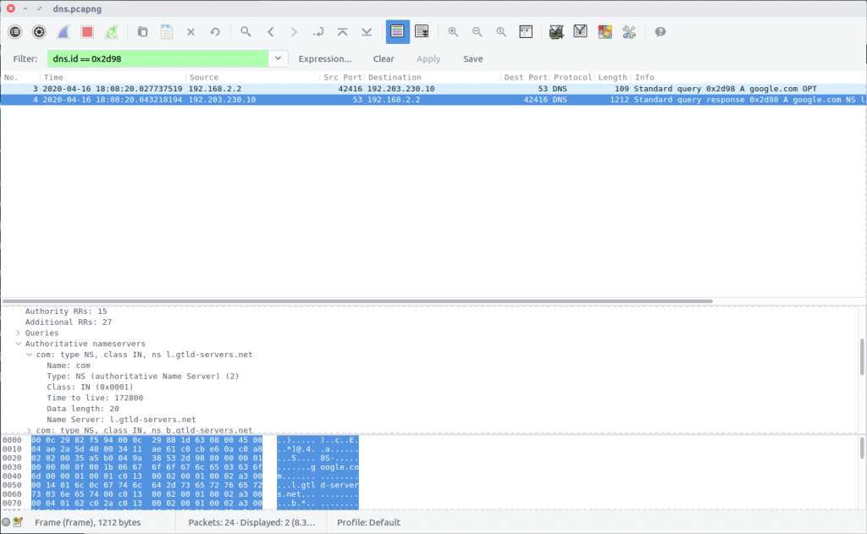Sort by Protocol column header
Screen dimensions: 867x534
click(x=572, y=77)
